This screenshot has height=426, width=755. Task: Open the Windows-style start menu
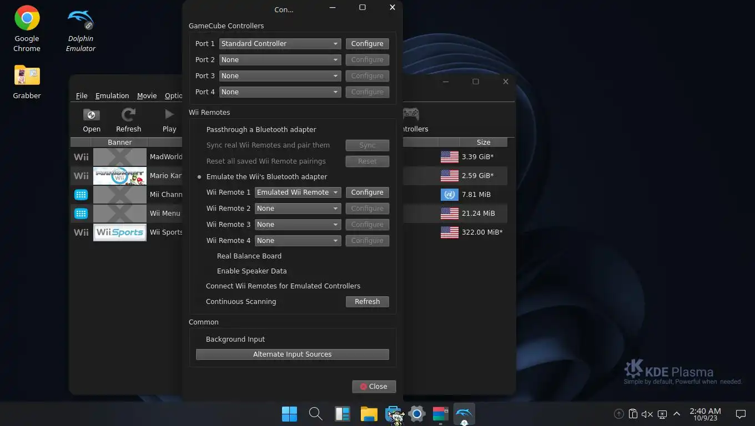point(289,414)
